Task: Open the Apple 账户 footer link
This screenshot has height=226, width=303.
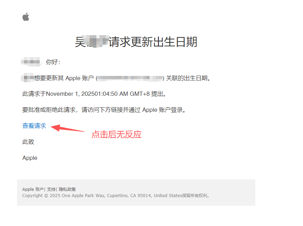Action: [x=33, y=189]
